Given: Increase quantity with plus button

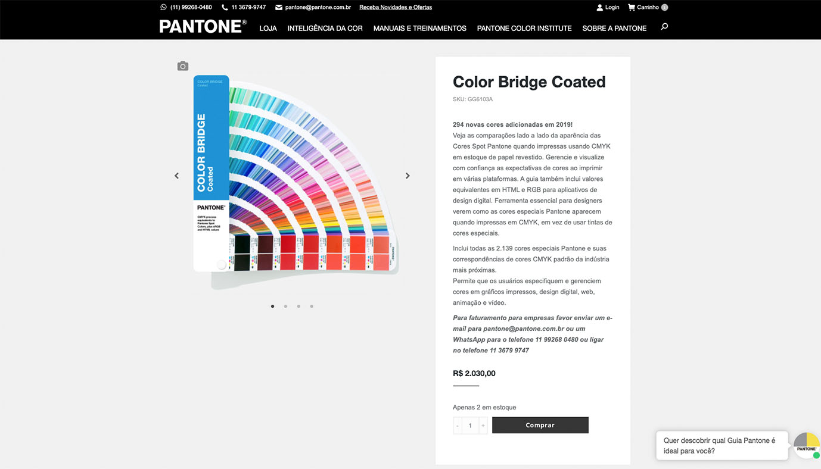Looking at the screenshot, I should 483,425.
